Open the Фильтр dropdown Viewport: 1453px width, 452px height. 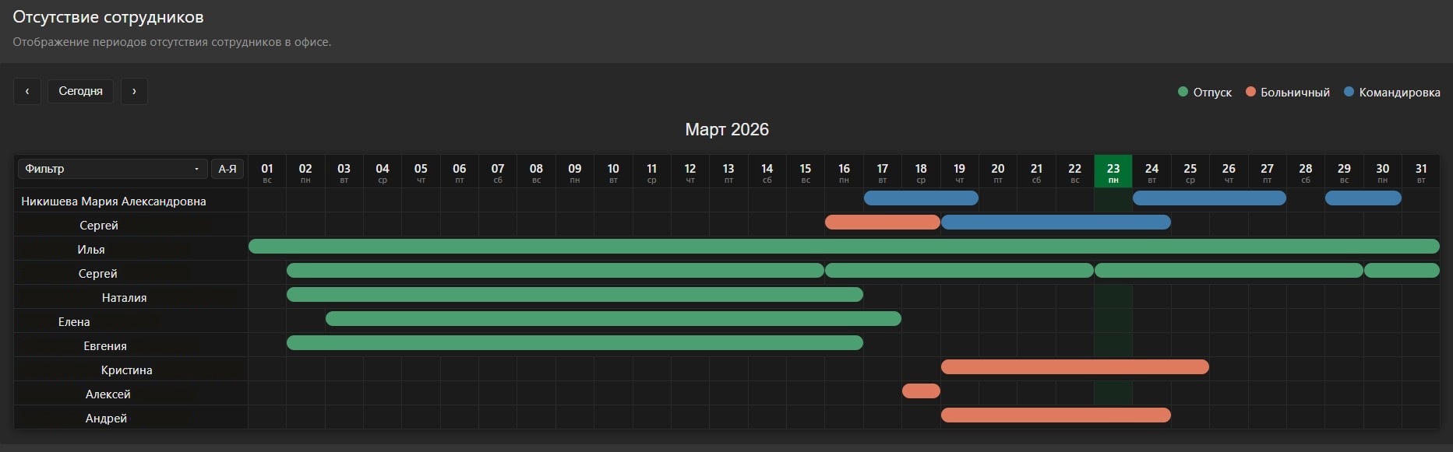pos(112,169)
